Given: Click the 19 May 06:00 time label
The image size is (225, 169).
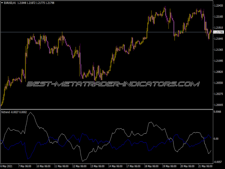Looking at the screenshot, I should tap(169, 166).
